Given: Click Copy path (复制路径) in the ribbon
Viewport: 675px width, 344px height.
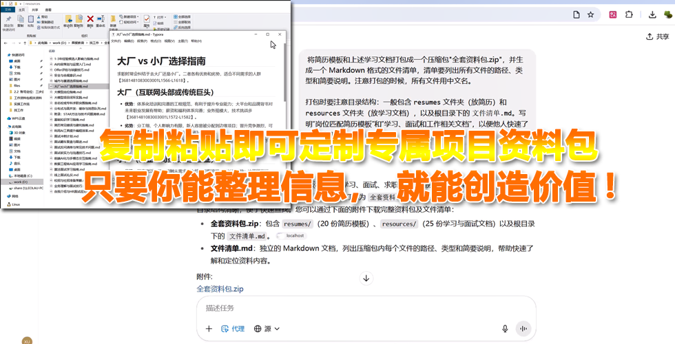Looking at the screenshot, I should (x=45, y=22).
